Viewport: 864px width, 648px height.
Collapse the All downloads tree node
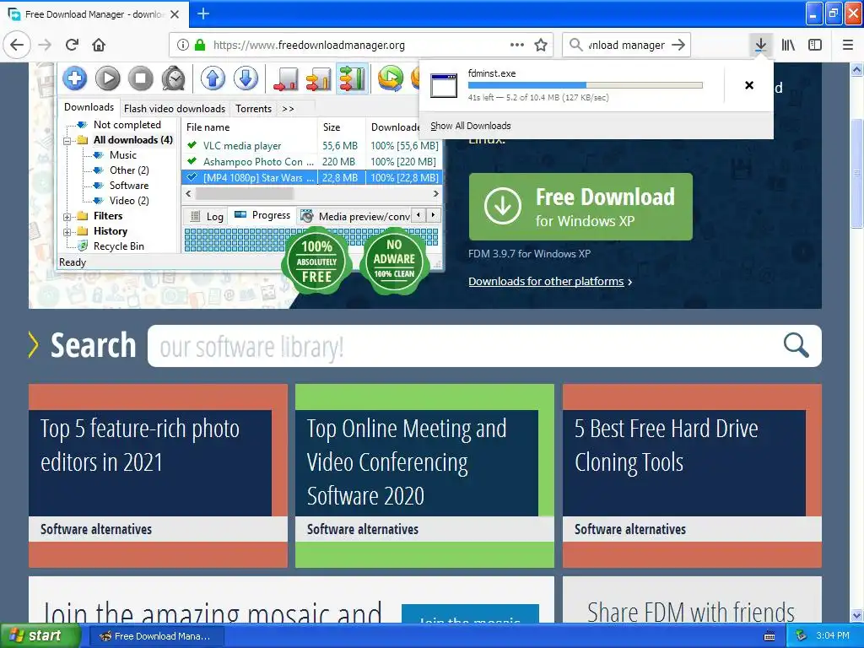point(67,141)
